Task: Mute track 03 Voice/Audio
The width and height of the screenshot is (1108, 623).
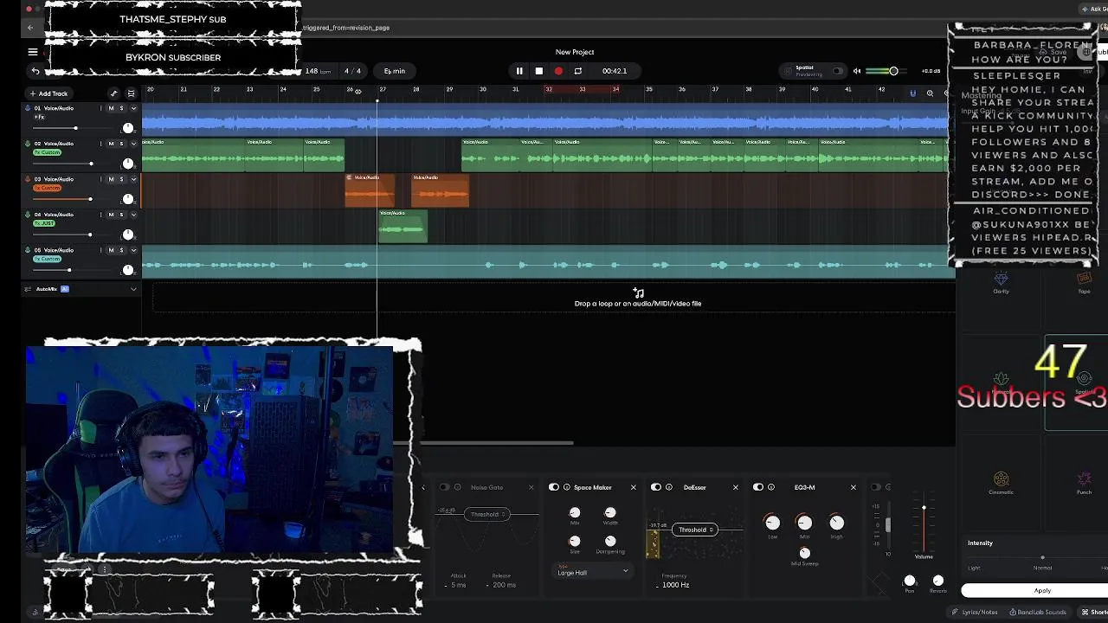Action: coord(111,179)
